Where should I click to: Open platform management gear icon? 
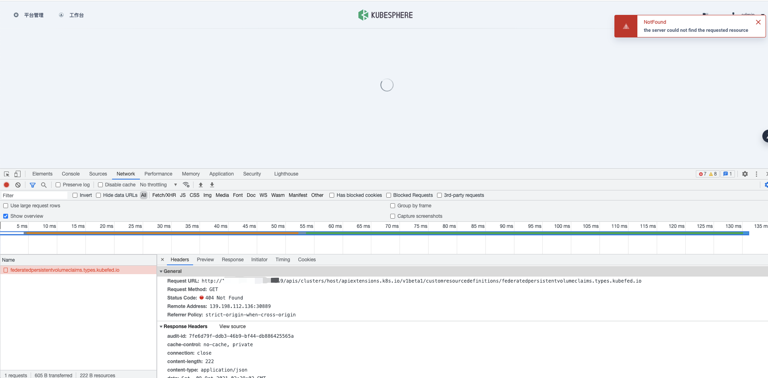pyautogui.click(x=16, y=15)
